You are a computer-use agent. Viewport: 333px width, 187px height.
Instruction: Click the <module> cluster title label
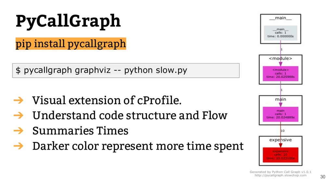tap(280, 58)
